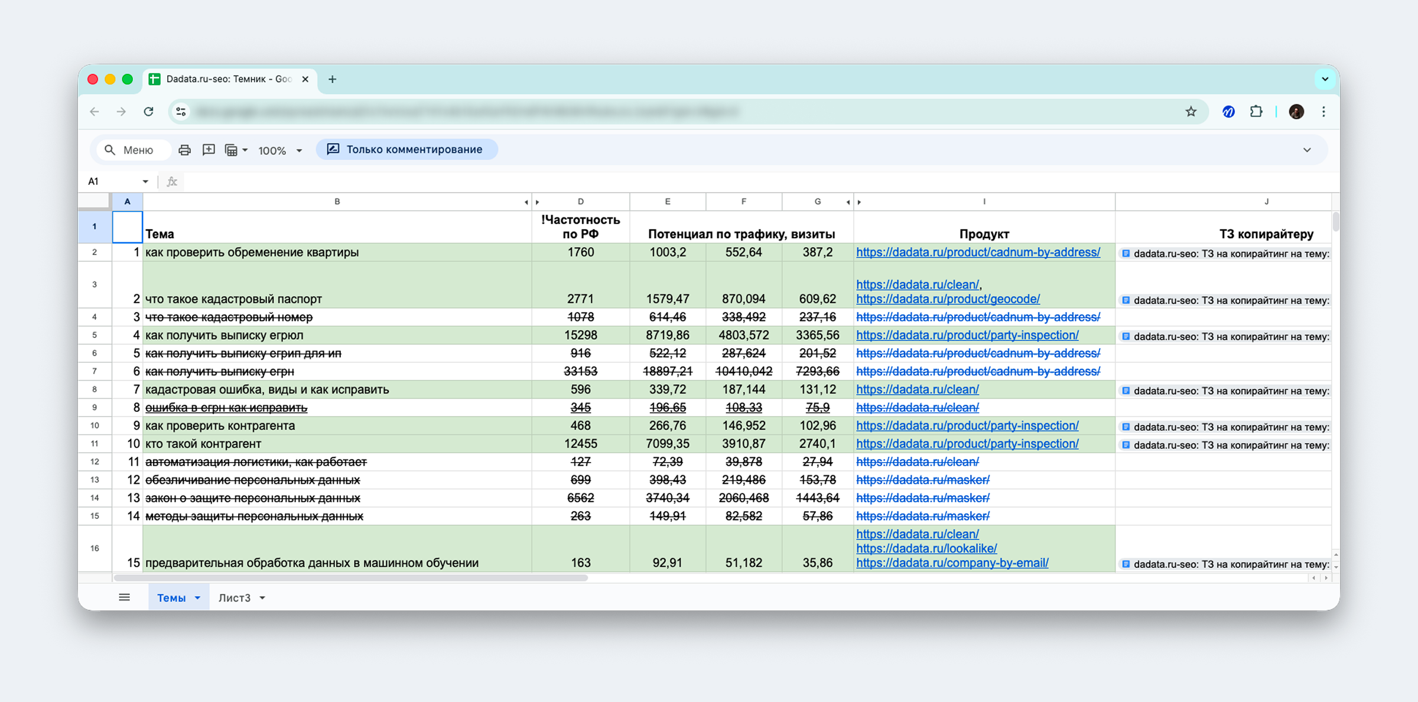Image resolution: width=1418 pixels, height=702 pixels.
Task: Open the browser extensions puzzle icon
Action: click(1256, 112)
